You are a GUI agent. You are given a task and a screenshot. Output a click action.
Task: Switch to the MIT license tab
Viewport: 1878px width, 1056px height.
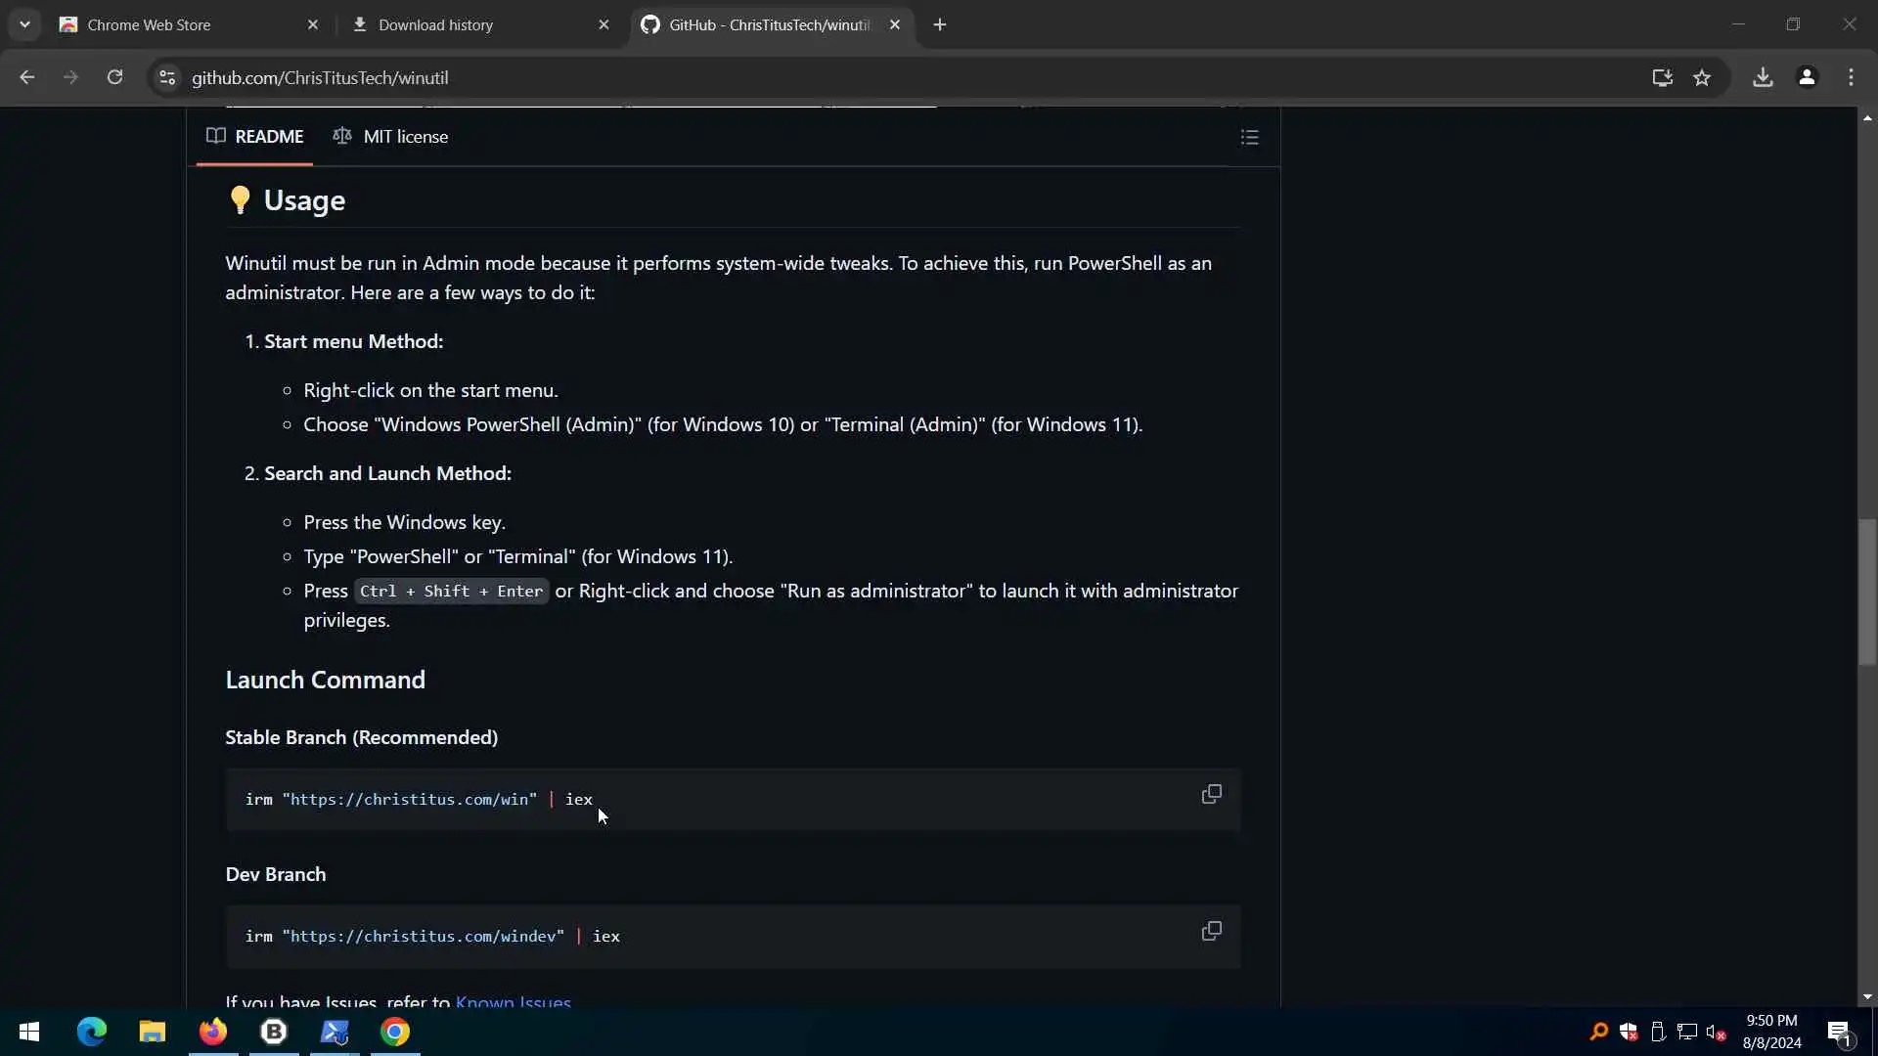coord(391,137)
